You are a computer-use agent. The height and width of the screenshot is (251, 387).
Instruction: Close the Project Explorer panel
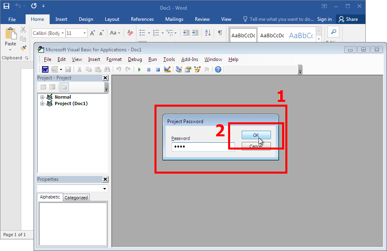click(105, 78)
